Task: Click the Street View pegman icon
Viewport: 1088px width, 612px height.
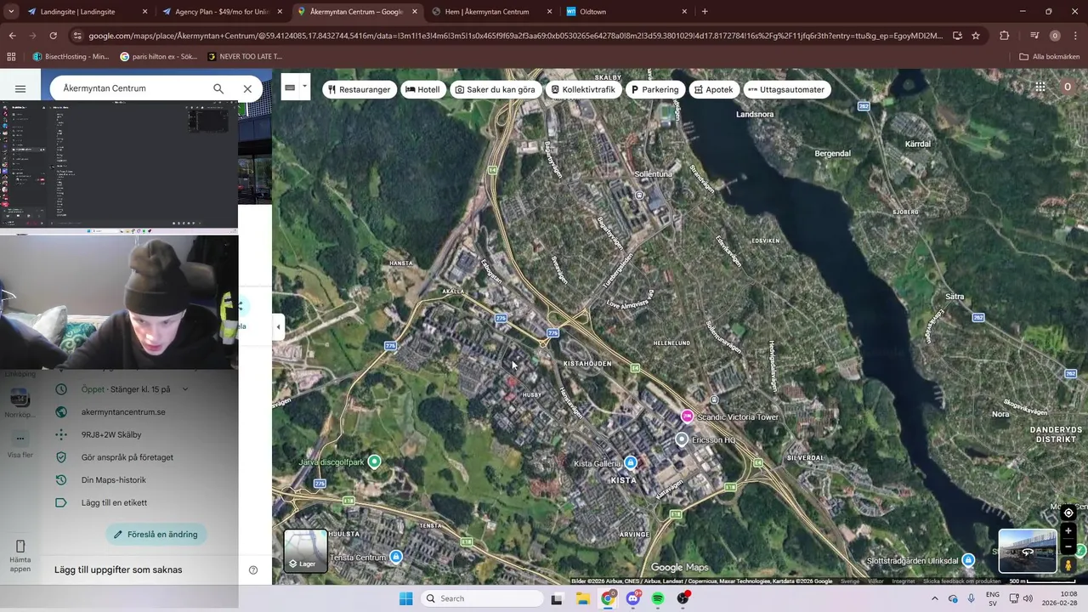Action: point(1068,565)
